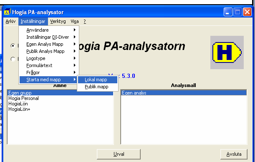255x162 pixels.
Task: Minimize the Hogia PA-analysator window
Action: click(x=228, y=12)
